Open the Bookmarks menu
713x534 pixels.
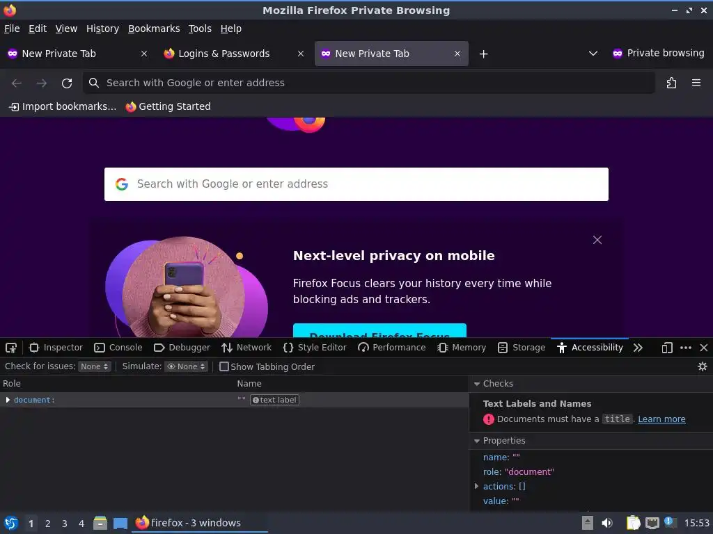pos(154,29)
